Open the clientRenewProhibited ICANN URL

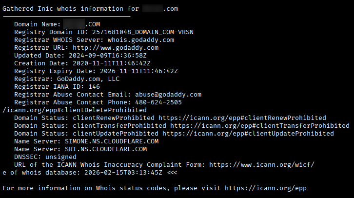pyautogui.click(x=242, y=118)
